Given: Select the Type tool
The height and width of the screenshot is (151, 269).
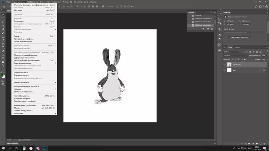Looking at the screenshot, I should click(x=3, y=47).
